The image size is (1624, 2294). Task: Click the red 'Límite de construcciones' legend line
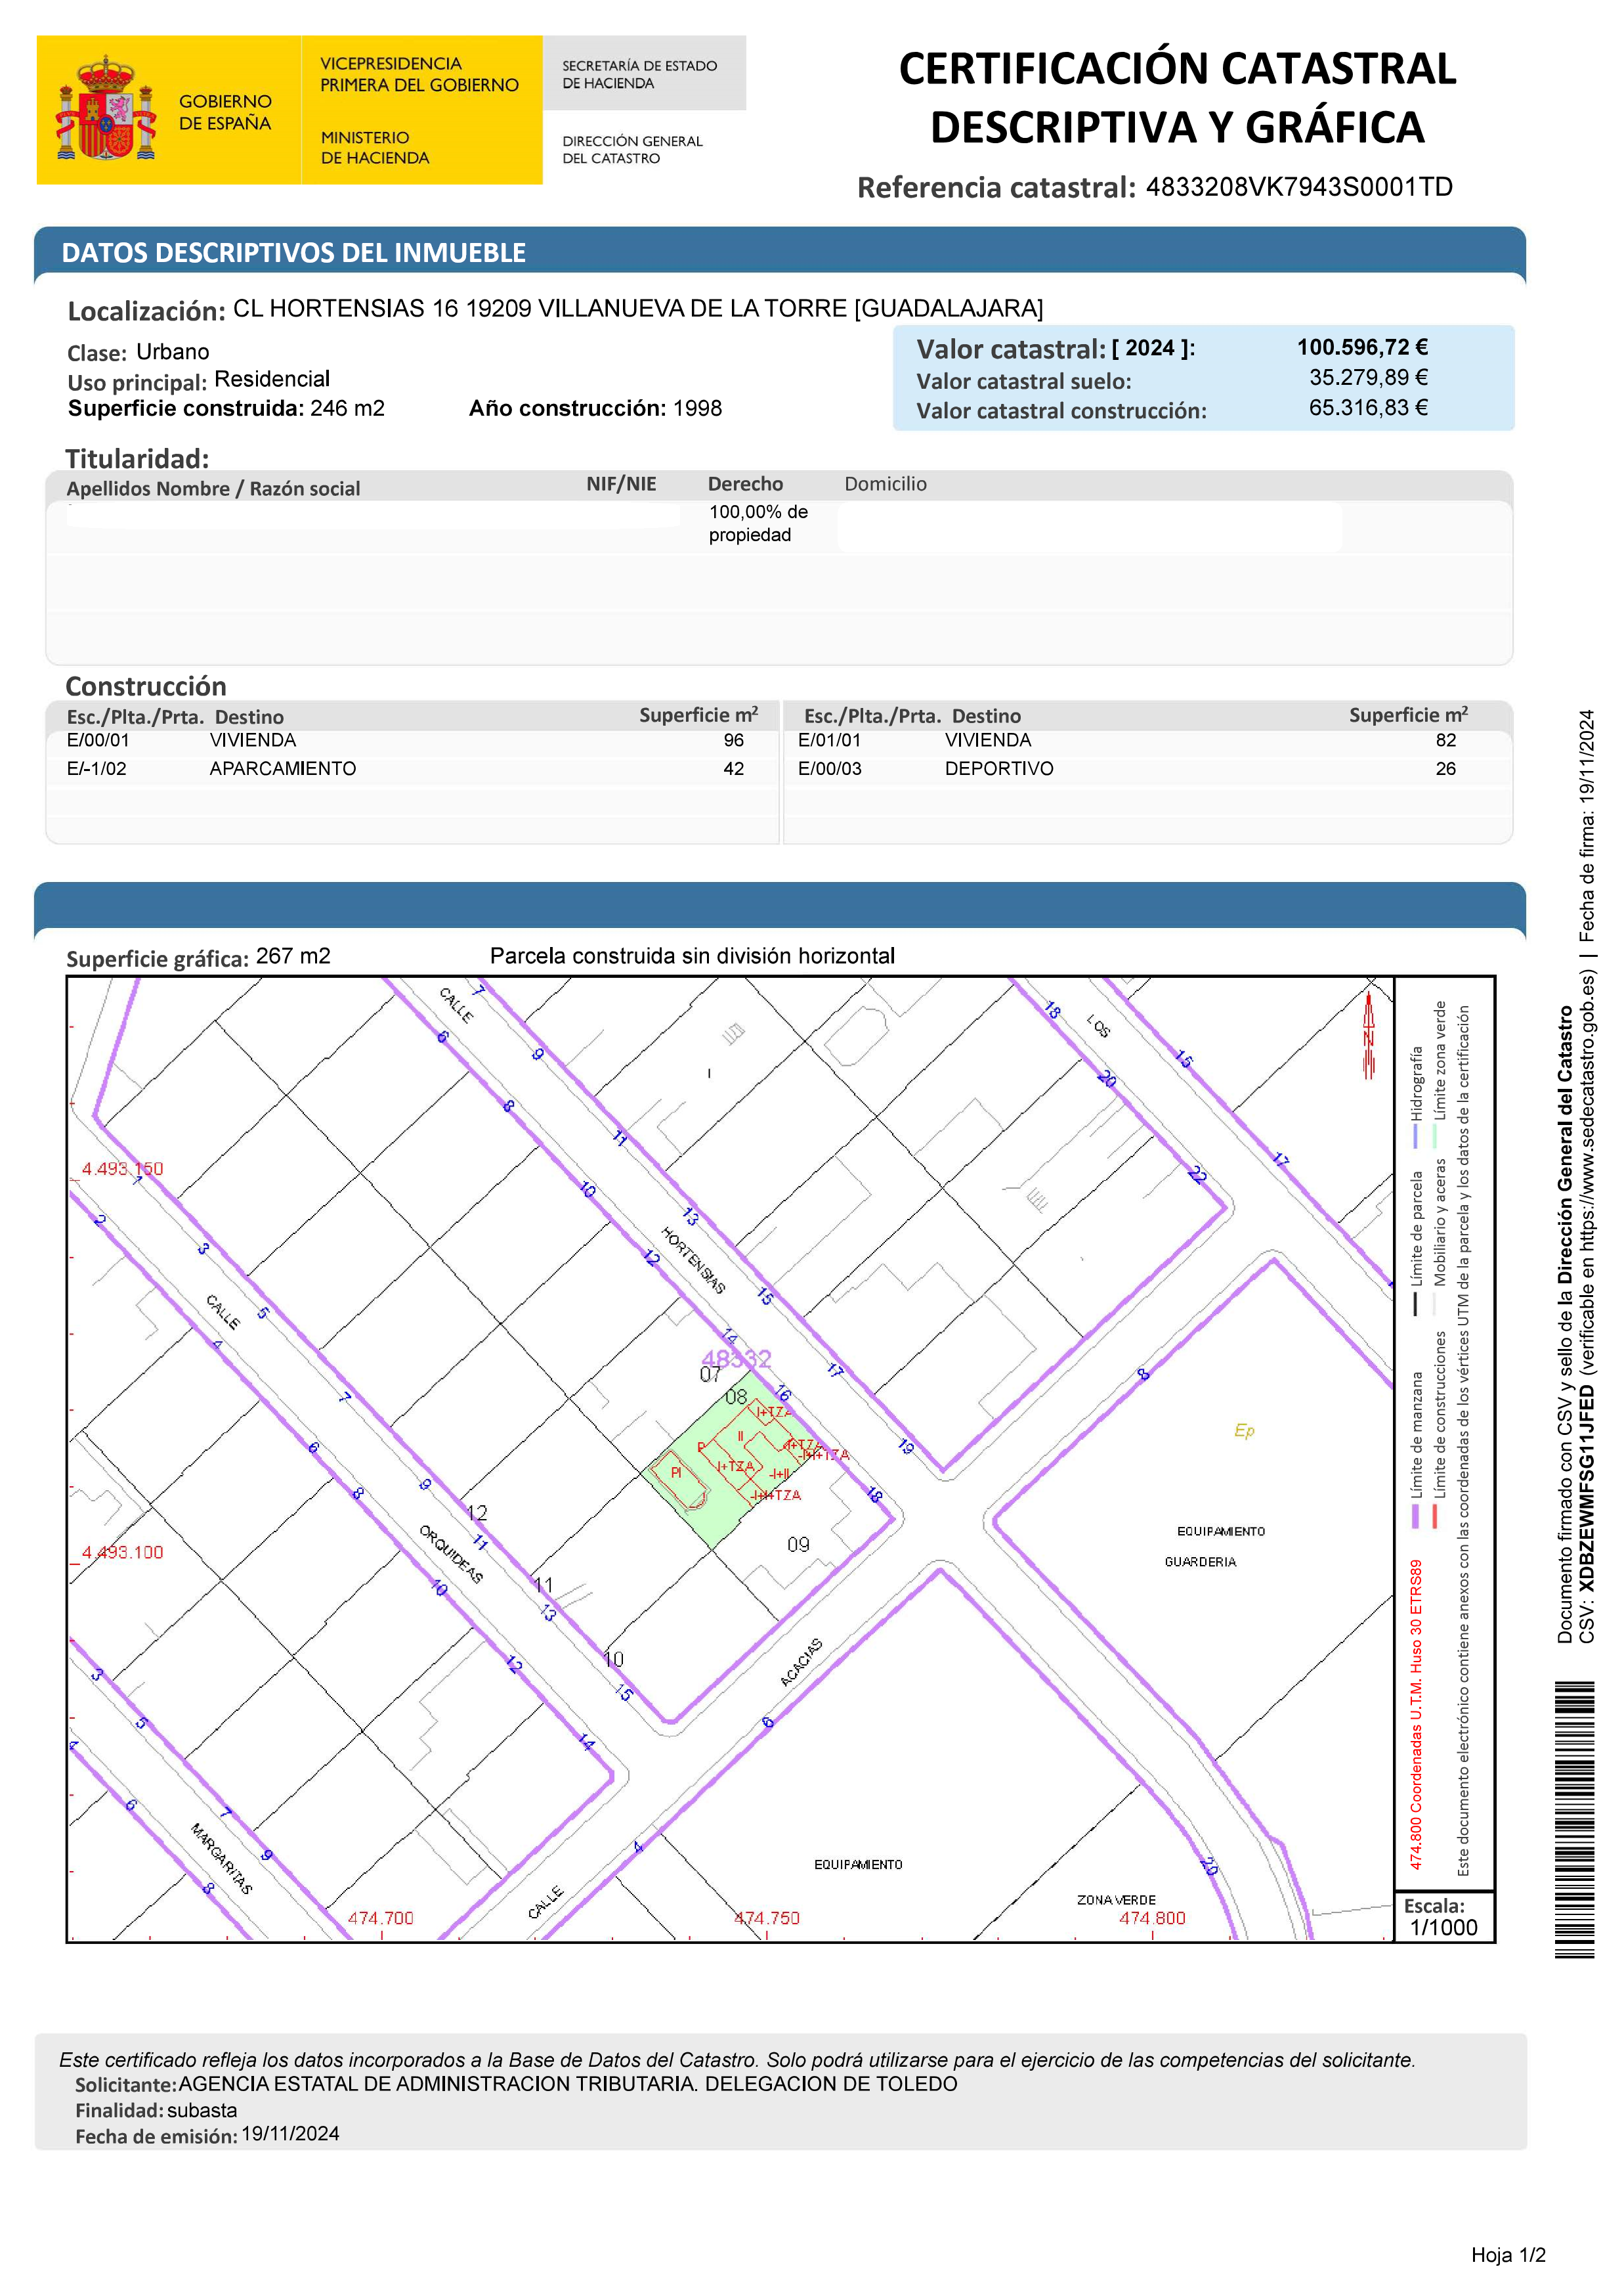pyautogui.click(x=1434, y=1516)
